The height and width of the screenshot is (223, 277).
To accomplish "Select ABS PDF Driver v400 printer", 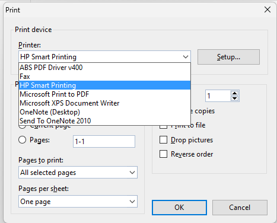I will 104,68.
